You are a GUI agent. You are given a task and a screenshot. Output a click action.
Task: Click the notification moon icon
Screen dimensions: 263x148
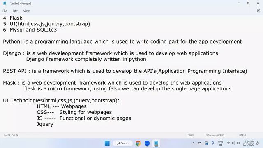coord(258,143)
